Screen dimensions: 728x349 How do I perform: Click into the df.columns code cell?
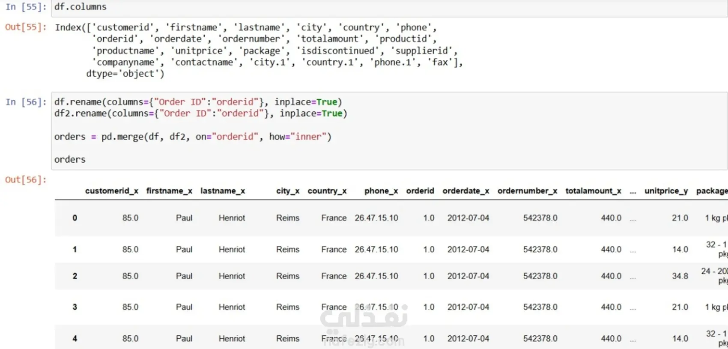tap(385, 7)
